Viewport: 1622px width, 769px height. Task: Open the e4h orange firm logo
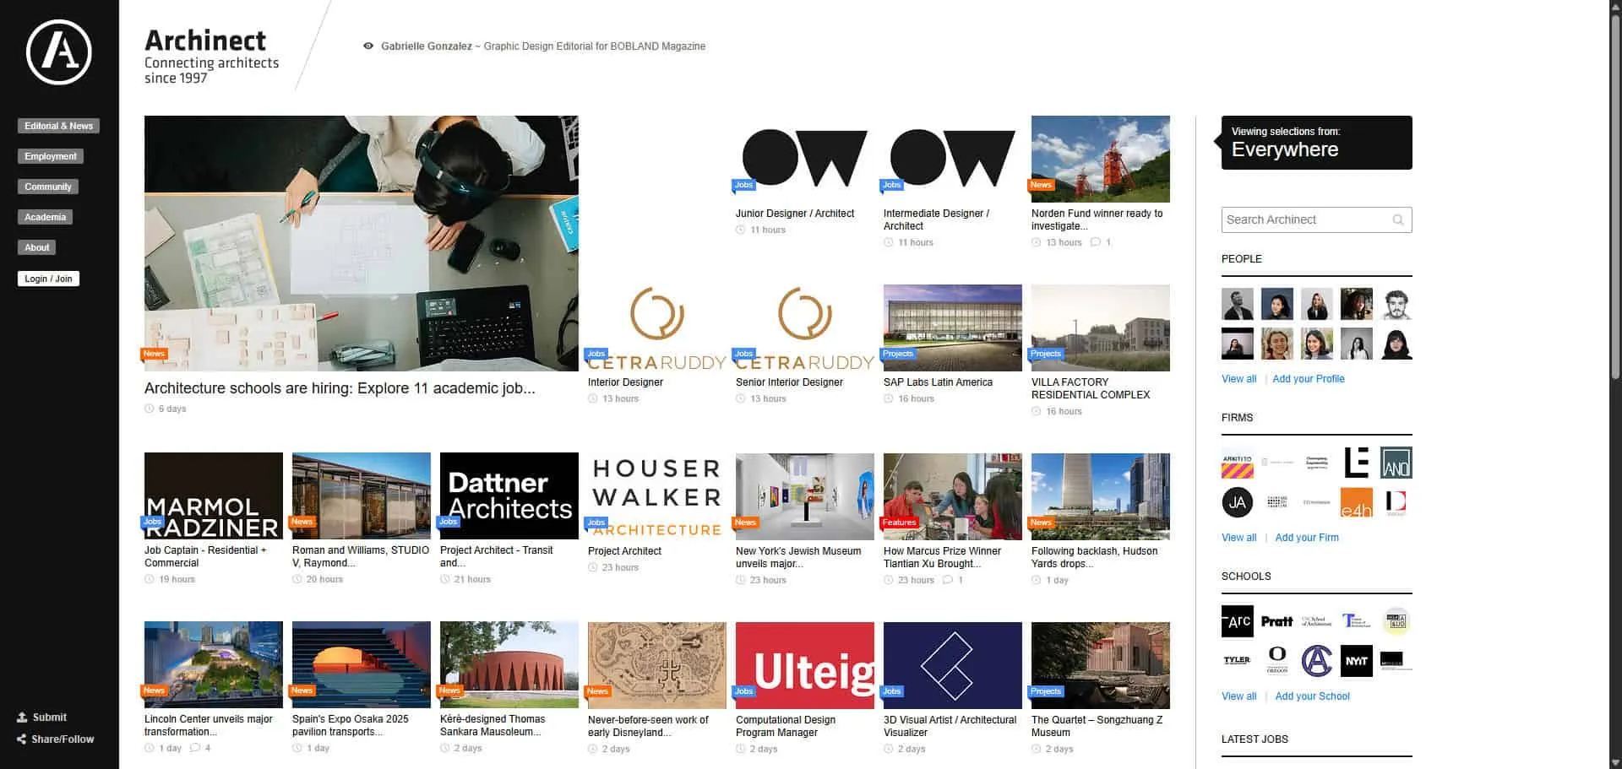click(1356, 503)
